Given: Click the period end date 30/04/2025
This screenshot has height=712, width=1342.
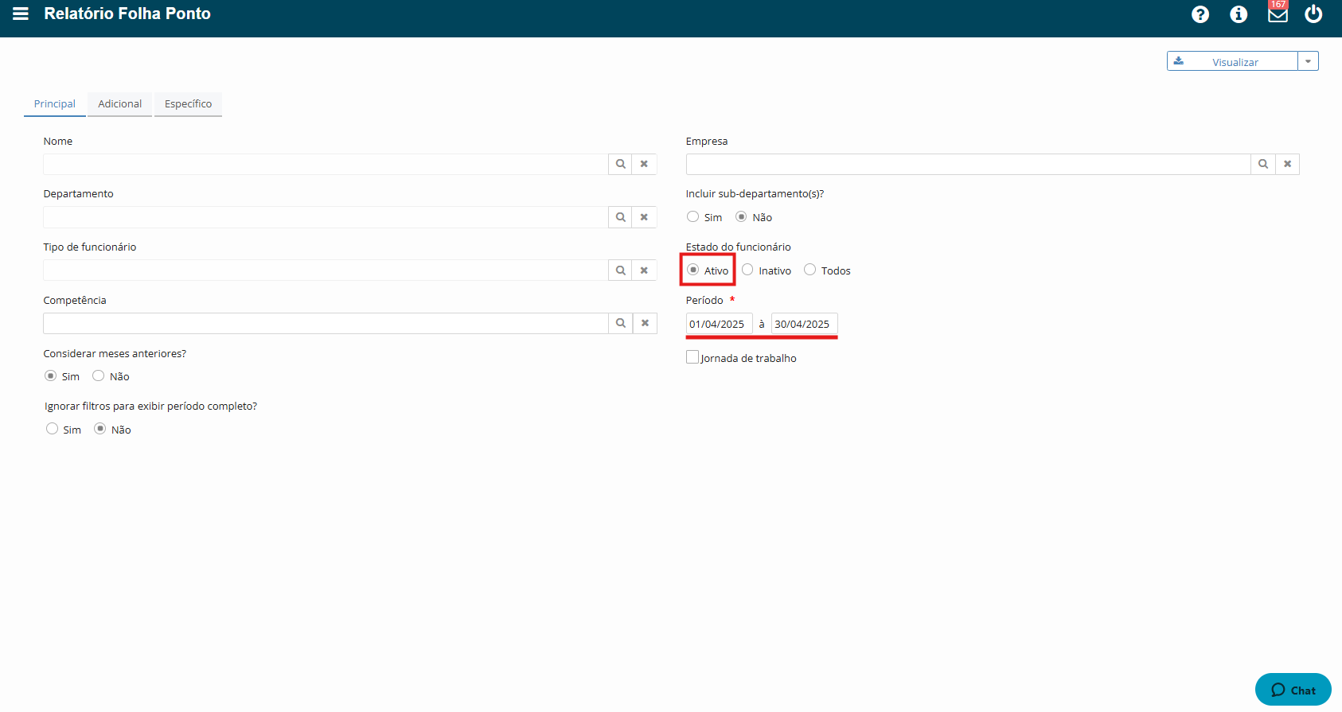Looking at the screenshot, I should tap(805, 324).
